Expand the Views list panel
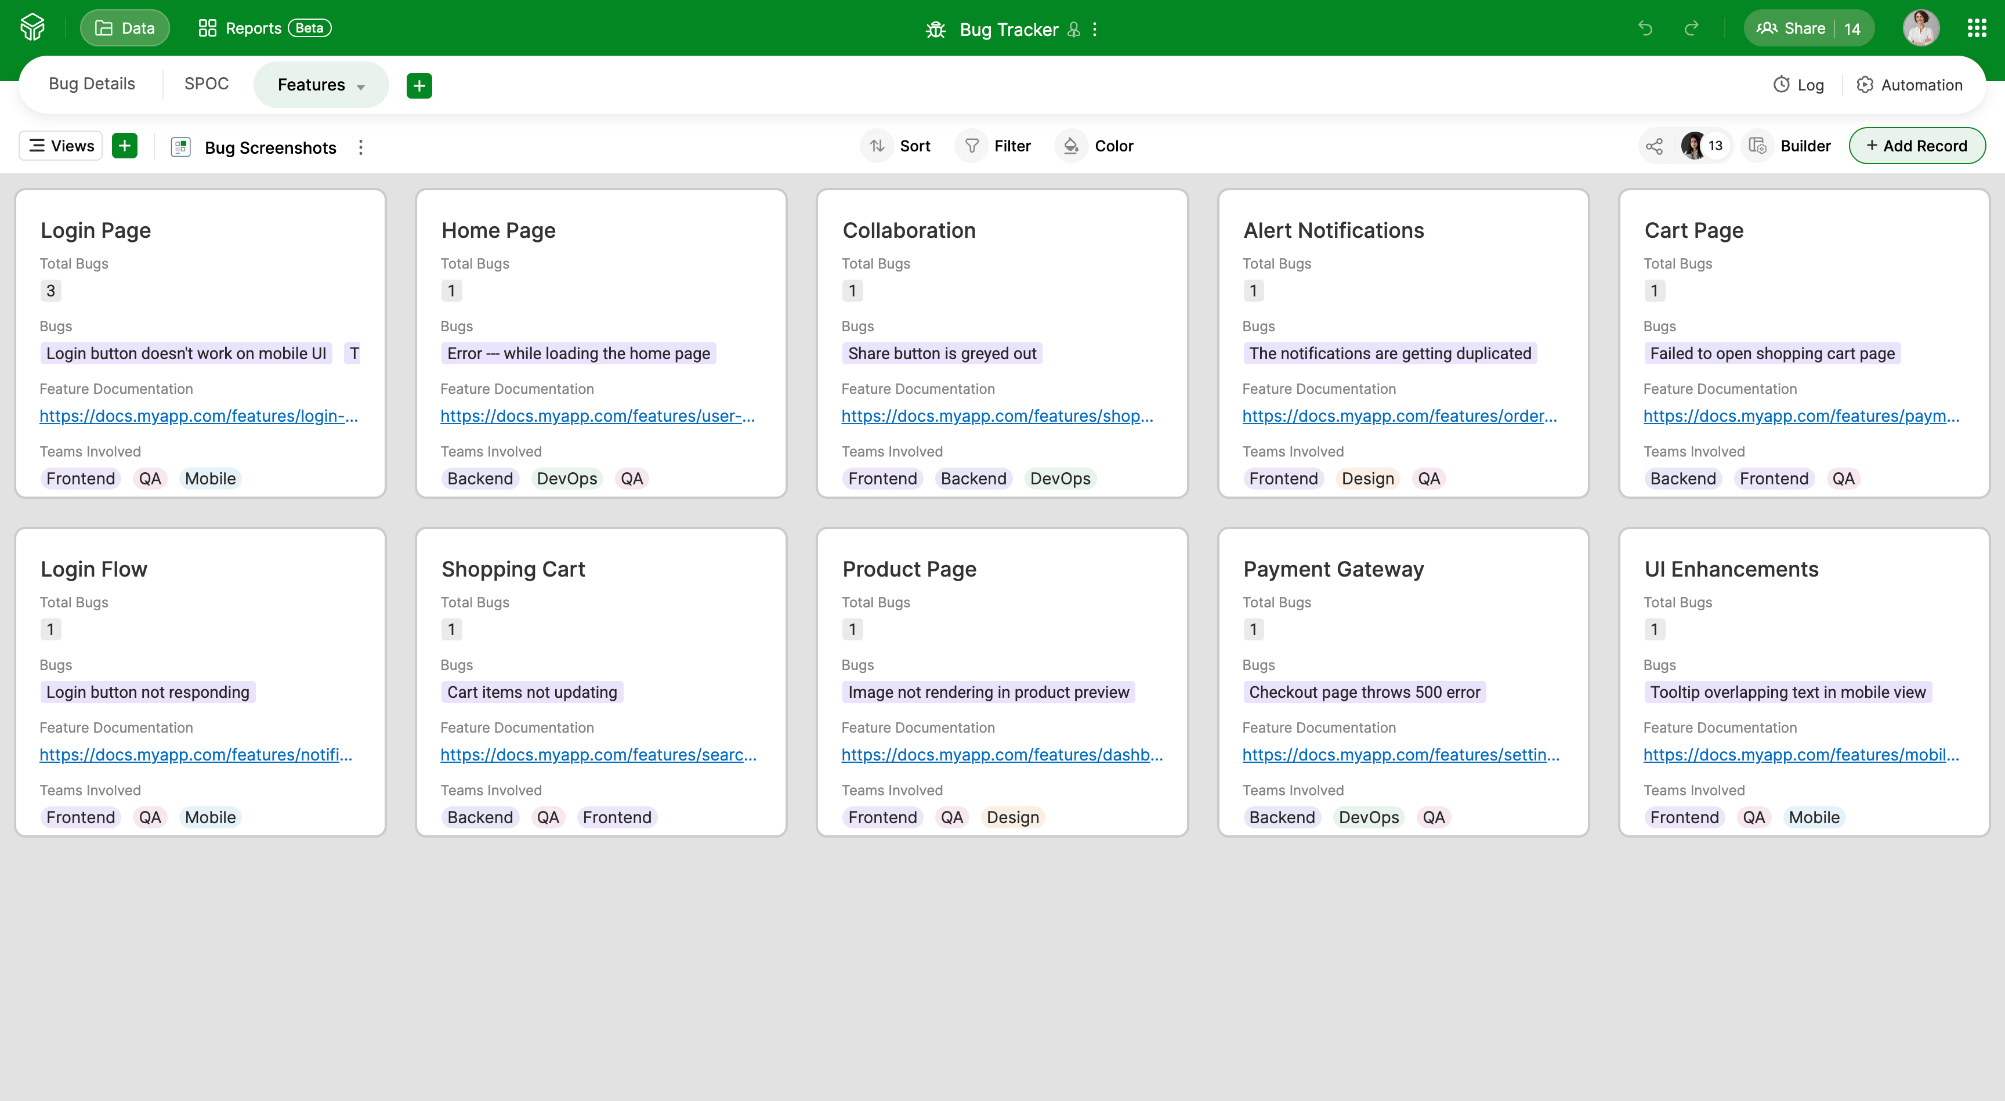Screen dimensions: 2005x1101 point(61,146)
